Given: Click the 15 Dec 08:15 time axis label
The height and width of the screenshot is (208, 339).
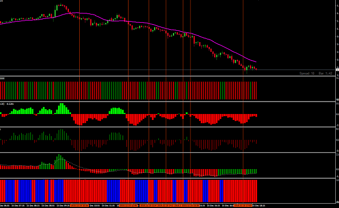Looking at the screenshot, I should [x=33, y=206].
